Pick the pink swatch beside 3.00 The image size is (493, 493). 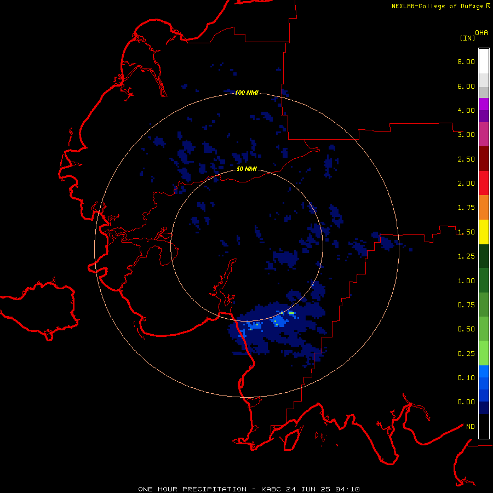pos(484,134)
